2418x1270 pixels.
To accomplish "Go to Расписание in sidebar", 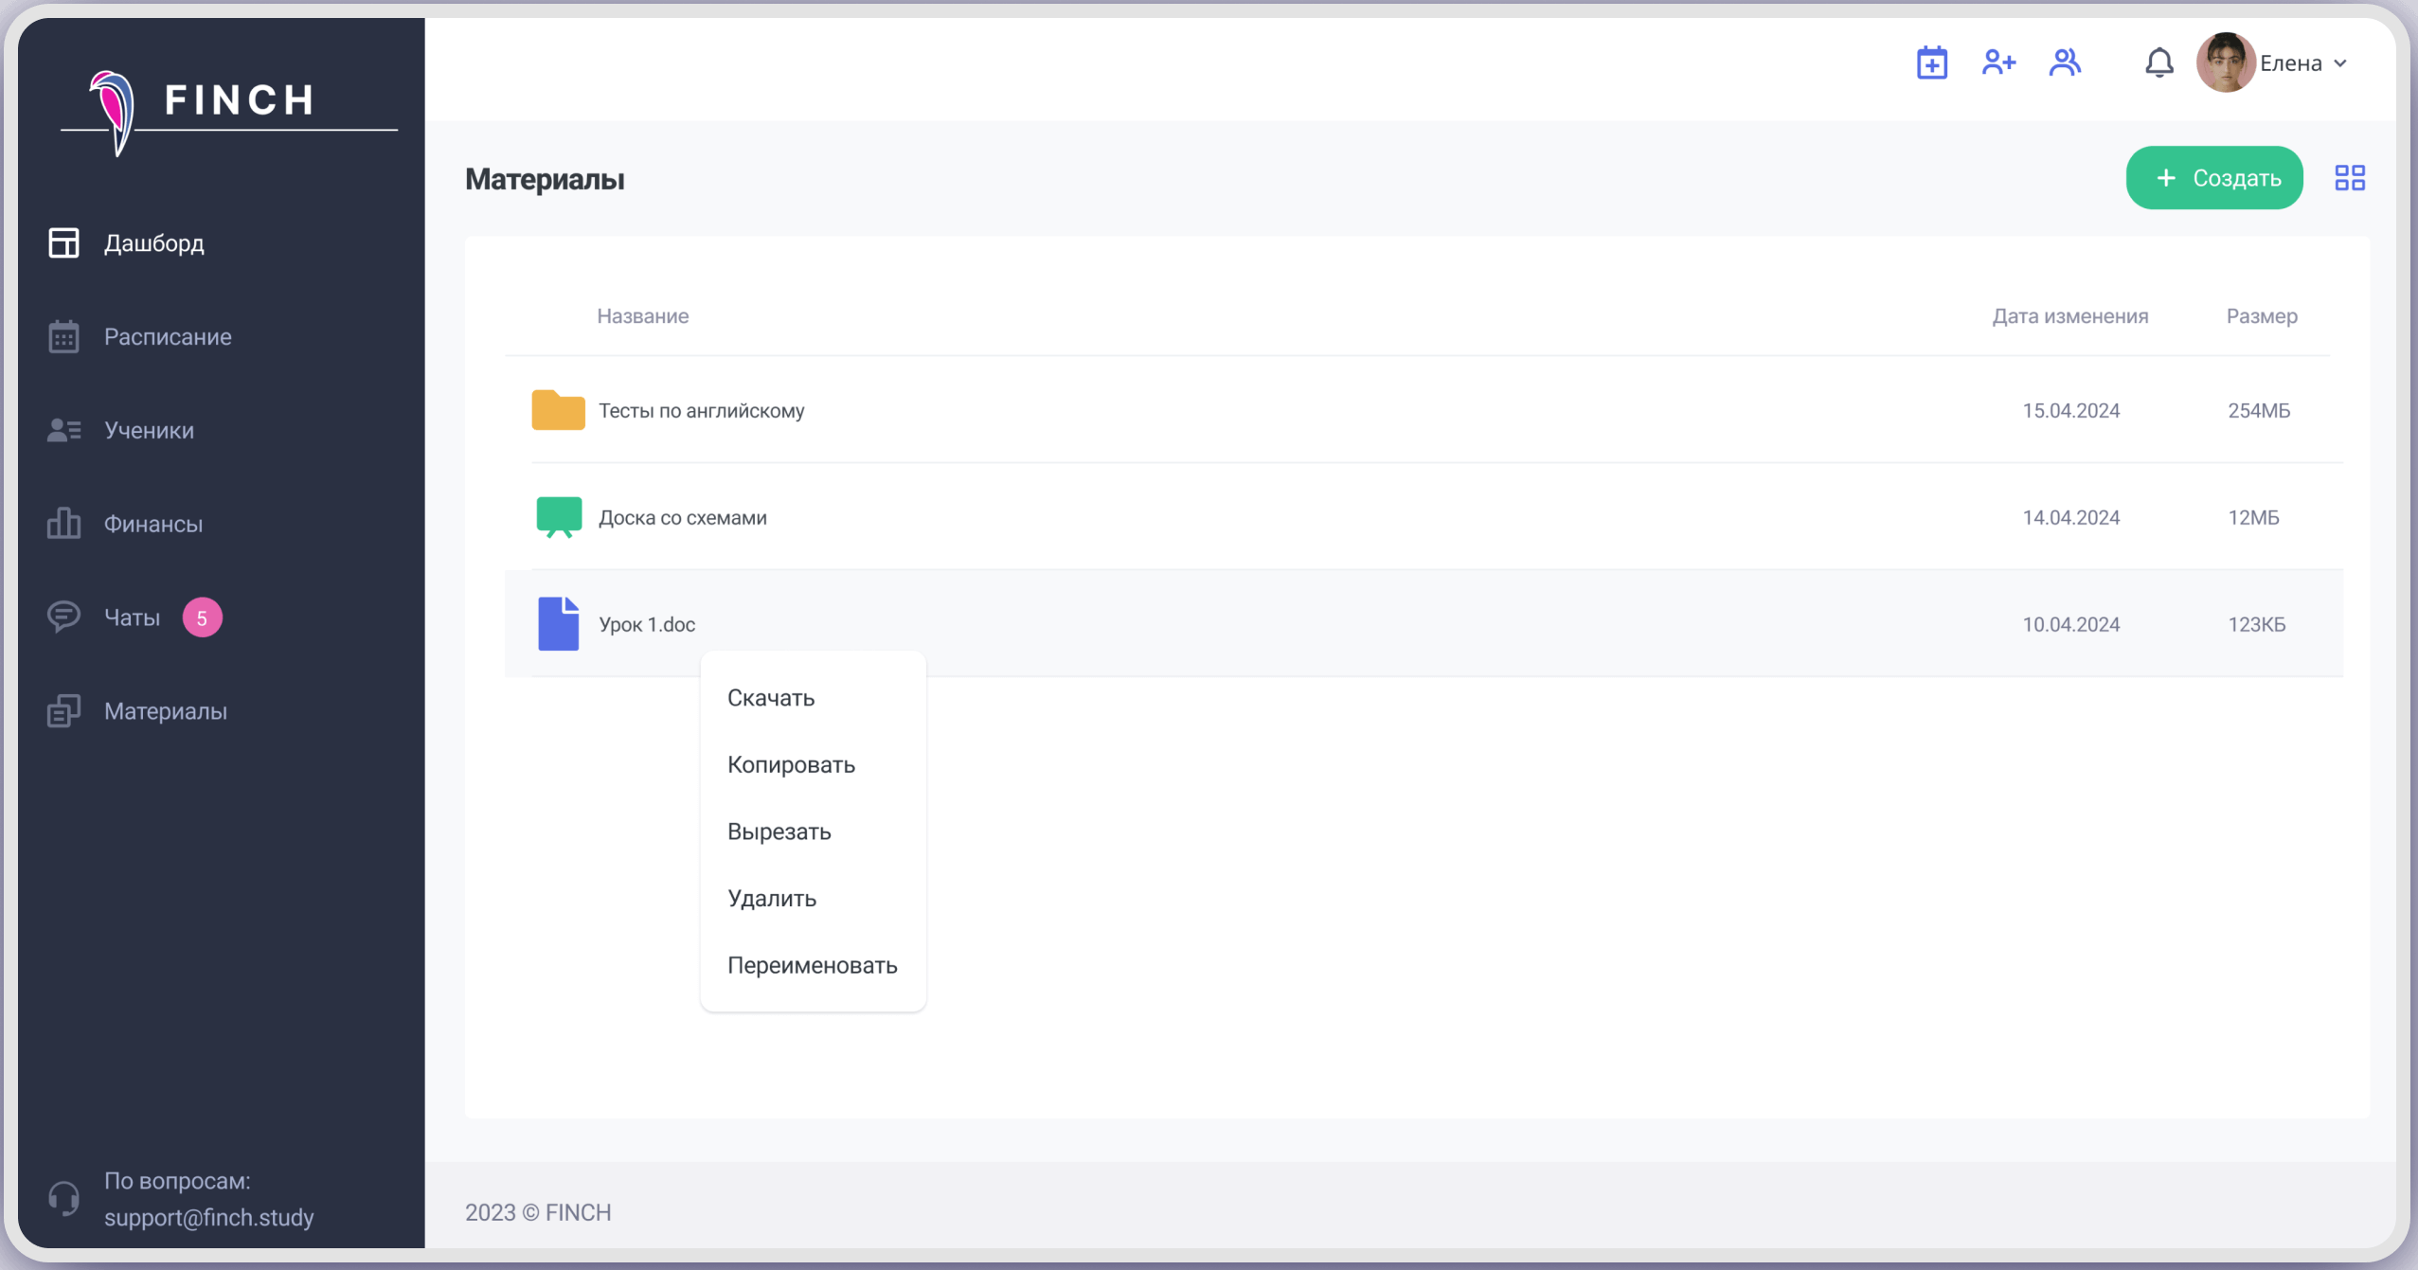I will click(x=167, y=337).
